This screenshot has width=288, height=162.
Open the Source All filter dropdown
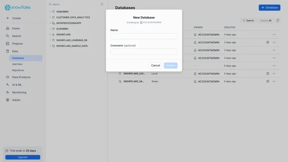pos(266,21)
